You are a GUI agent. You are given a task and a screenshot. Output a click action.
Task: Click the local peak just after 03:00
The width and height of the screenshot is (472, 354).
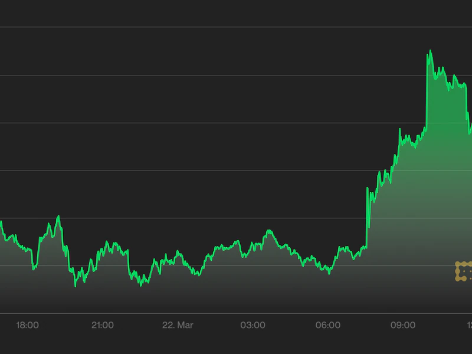[268, 231]
